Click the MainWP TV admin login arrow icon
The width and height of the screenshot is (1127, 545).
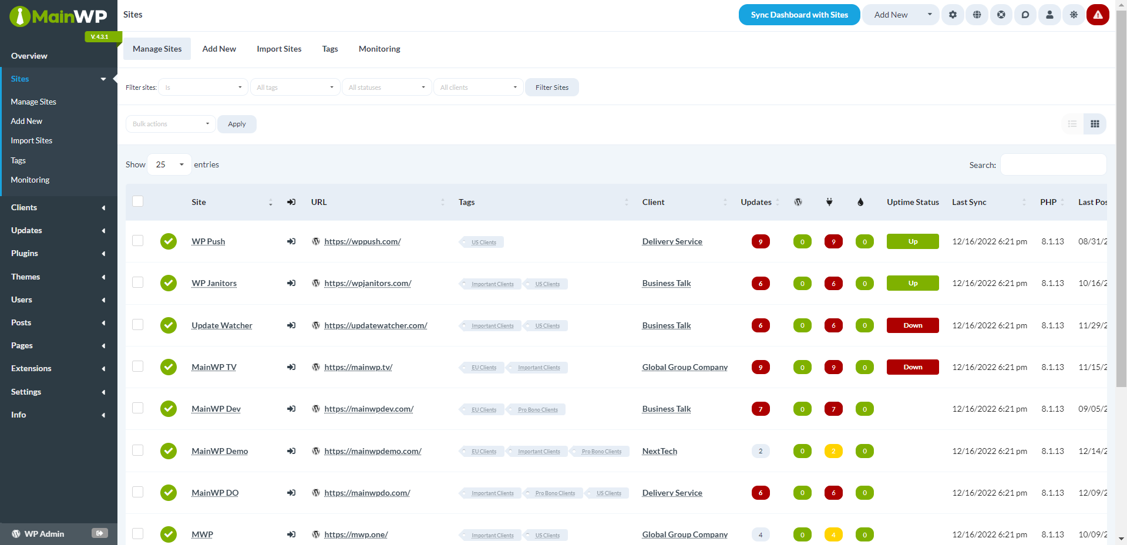tap(291, 367)
